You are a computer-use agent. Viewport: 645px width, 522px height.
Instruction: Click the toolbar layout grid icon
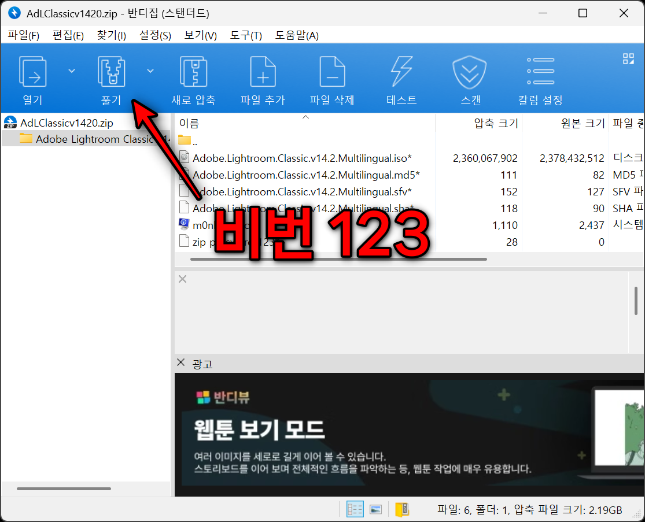[629, 59]
